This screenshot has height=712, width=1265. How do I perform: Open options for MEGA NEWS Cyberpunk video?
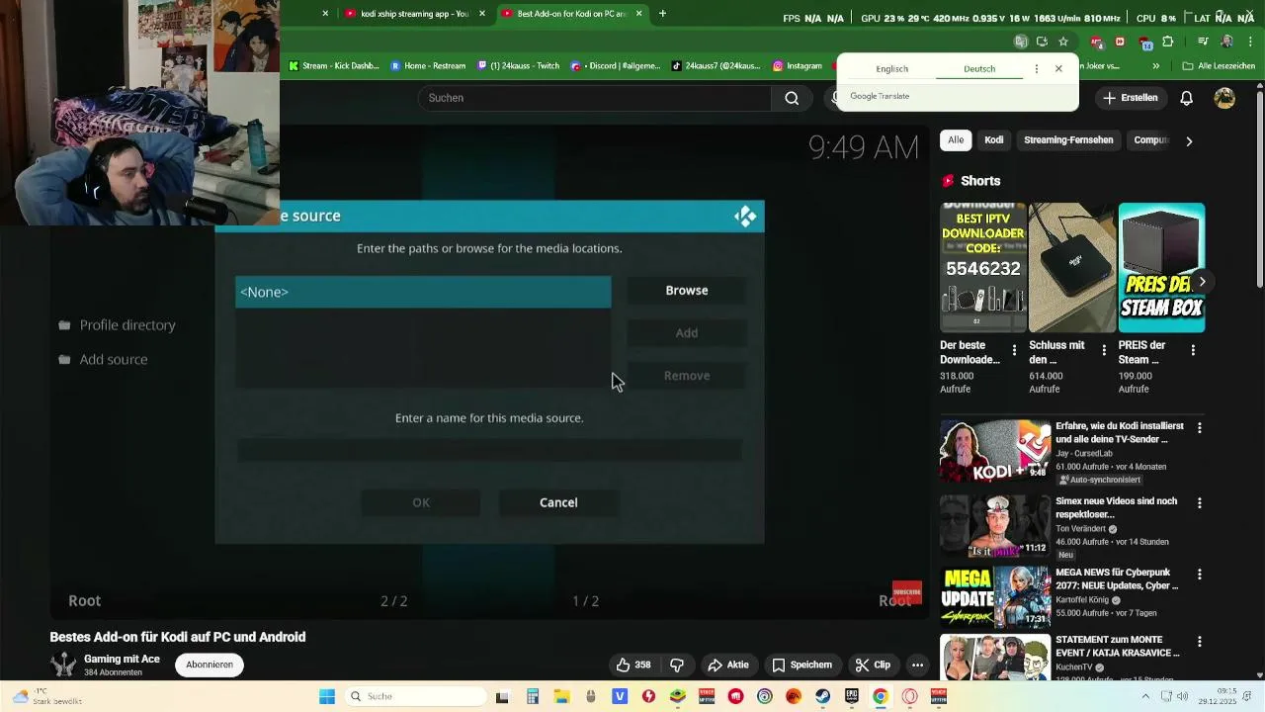pos(1200,575)
